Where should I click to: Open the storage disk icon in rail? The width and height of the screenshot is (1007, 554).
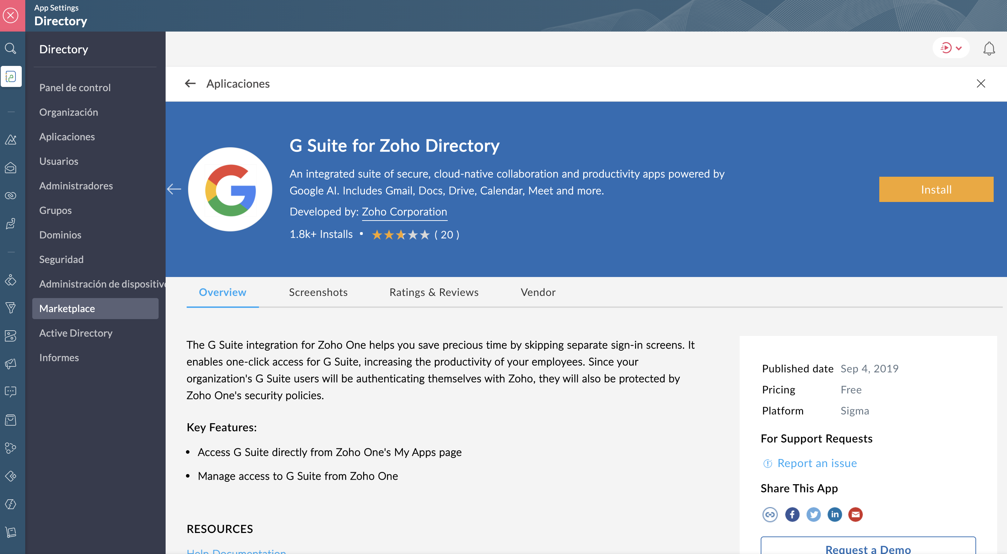11,336
